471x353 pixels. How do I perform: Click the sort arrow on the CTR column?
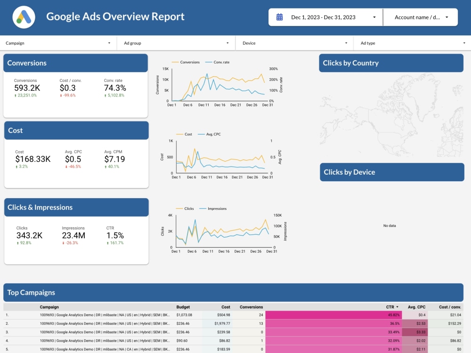coord(398,307)
